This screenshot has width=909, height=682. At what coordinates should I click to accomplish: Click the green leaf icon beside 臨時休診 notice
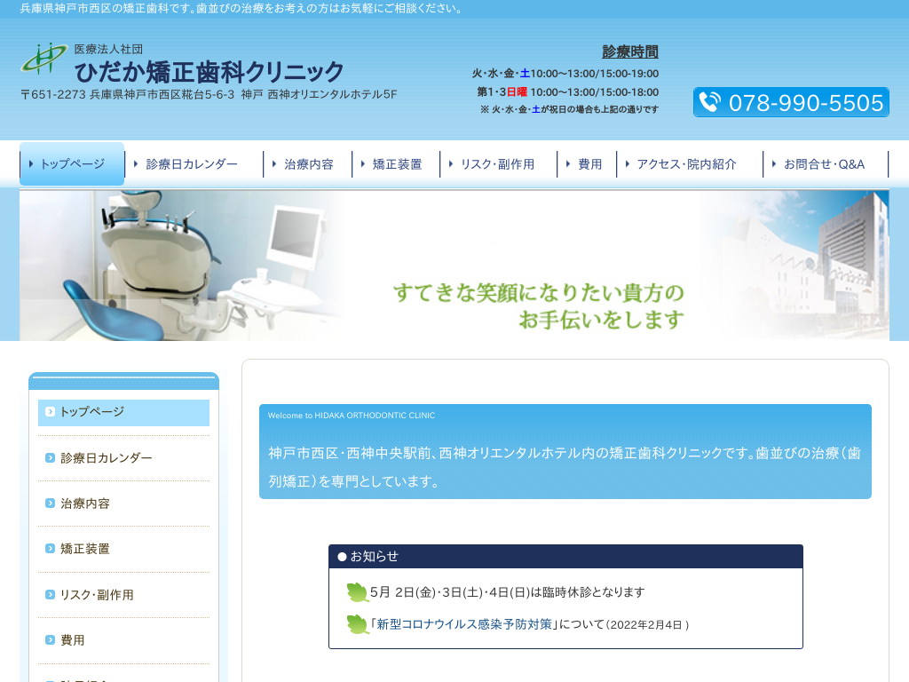tap(357, 592)
